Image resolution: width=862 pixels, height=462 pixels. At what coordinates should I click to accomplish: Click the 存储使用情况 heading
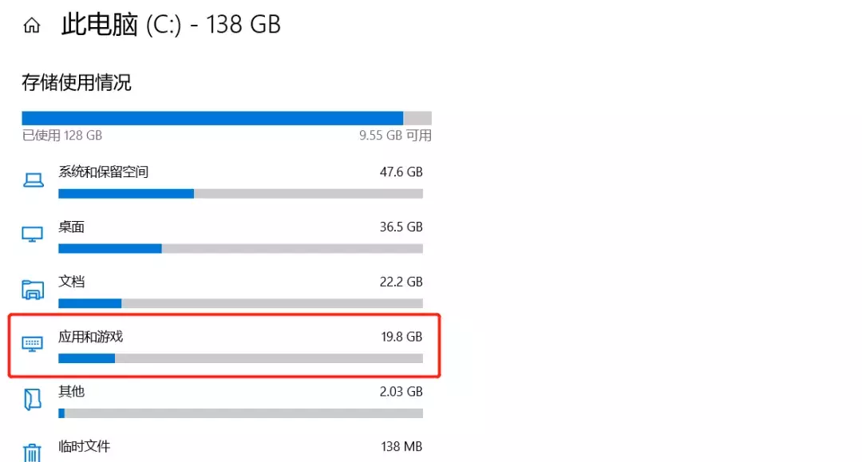(77, 83)
